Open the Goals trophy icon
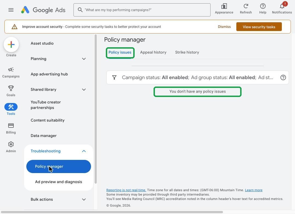 [11, 91]
